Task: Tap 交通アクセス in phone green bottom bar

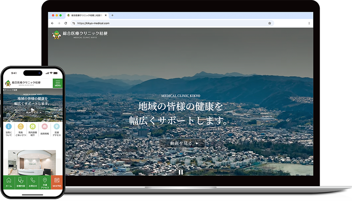Action: (45, 182)
